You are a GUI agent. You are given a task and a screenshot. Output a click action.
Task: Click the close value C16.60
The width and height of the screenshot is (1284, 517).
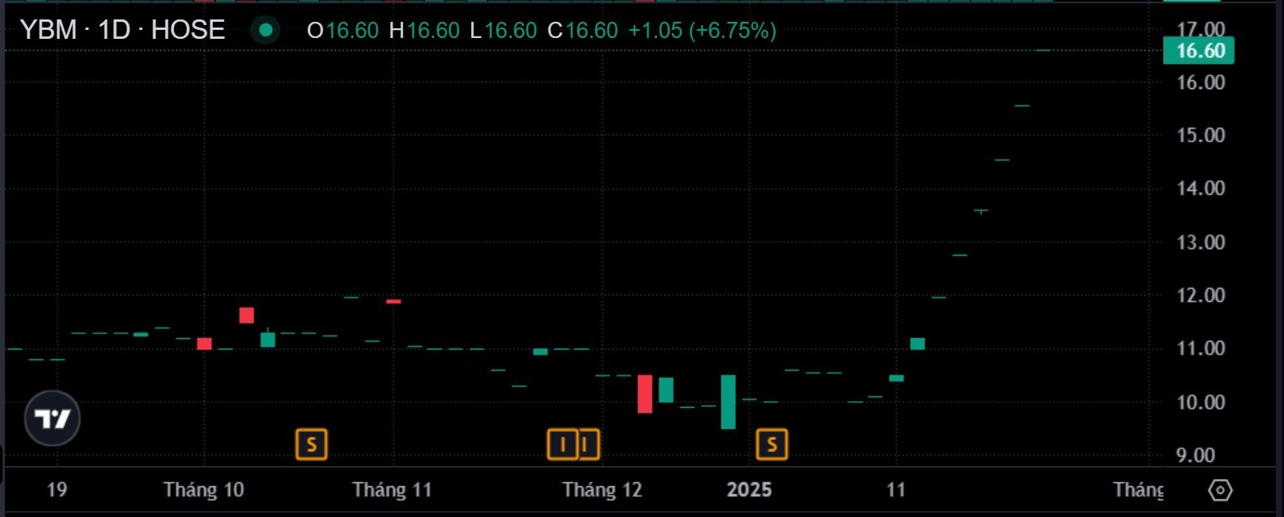(x=582, y=31)
